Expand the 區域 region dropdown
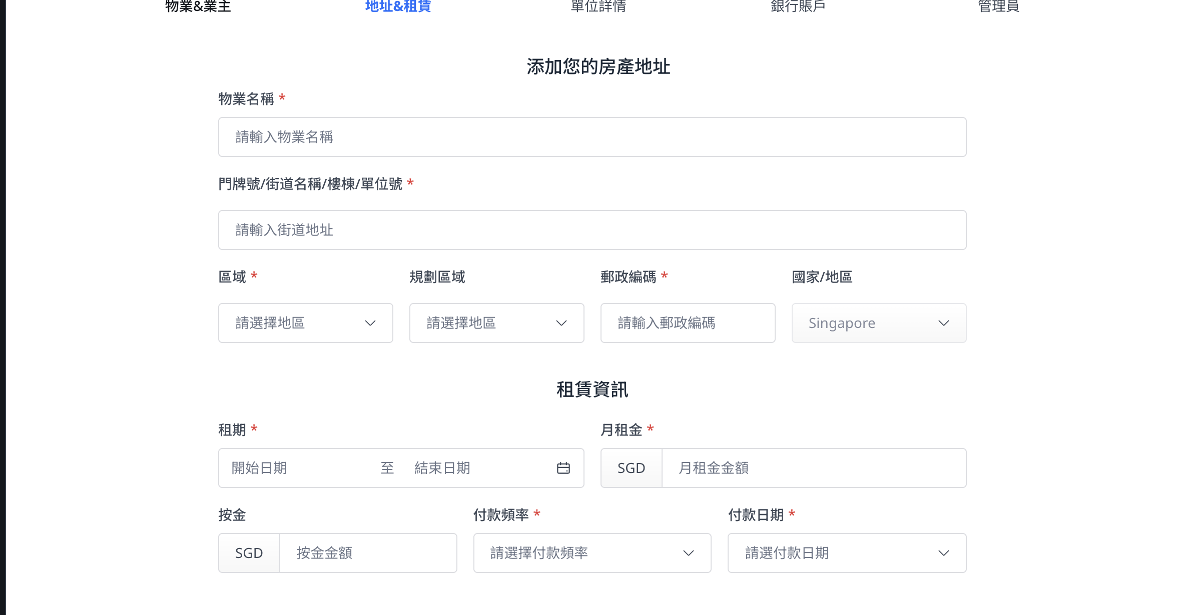 pyautogui.click(x=306, y=323)
